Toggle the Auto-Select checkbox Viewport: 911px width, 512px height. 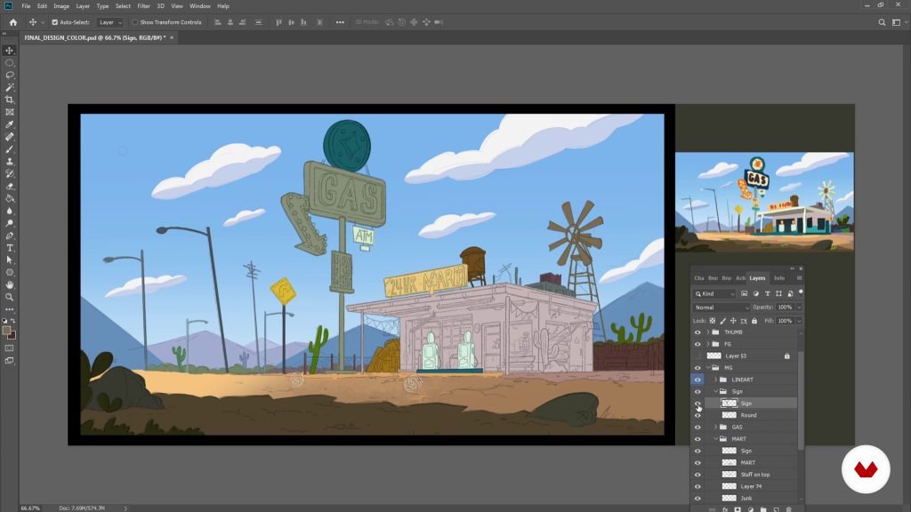[x=55, y=22]
